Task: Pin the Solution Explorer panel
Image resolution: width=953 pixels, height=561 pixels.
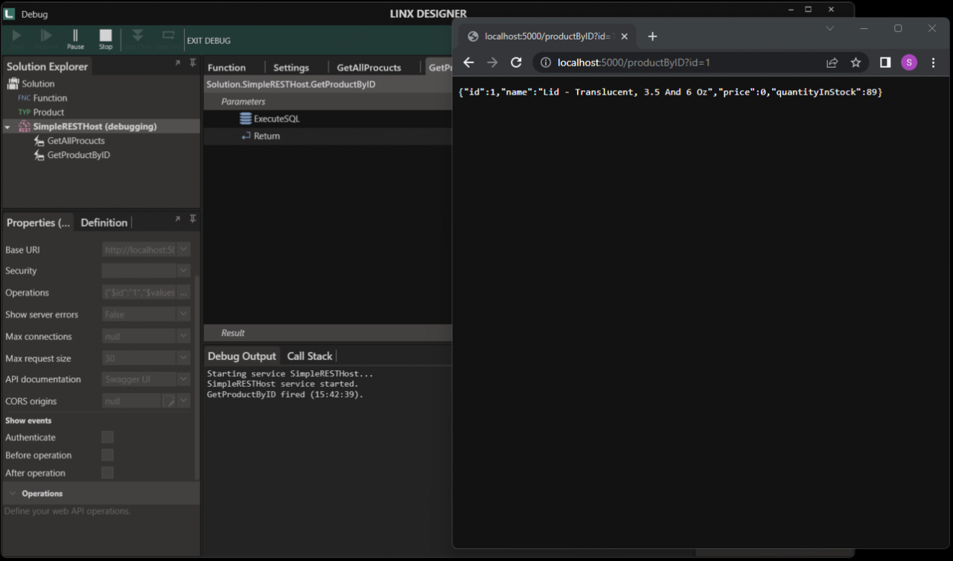Action: [x=193, y=63]
